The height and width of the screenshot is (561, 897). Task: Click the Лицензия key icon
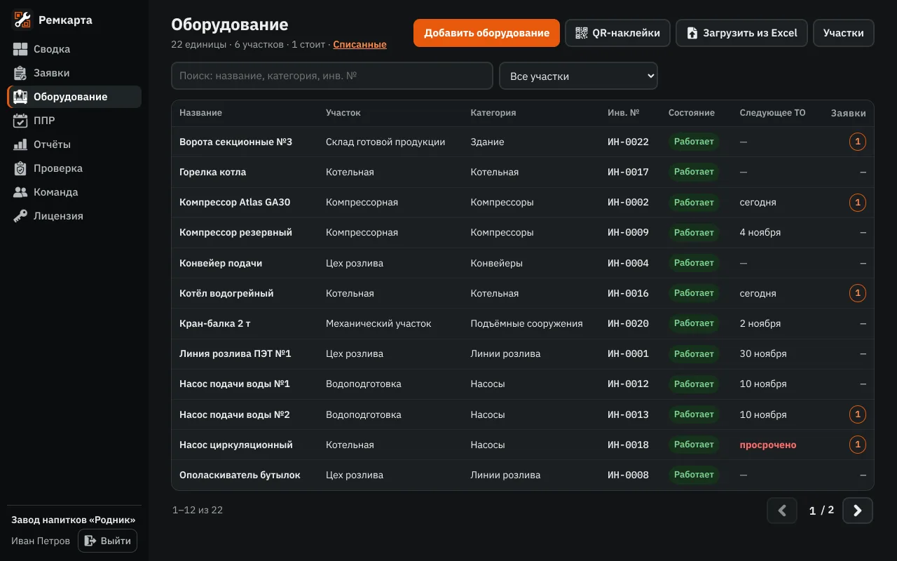coord(20,216)
